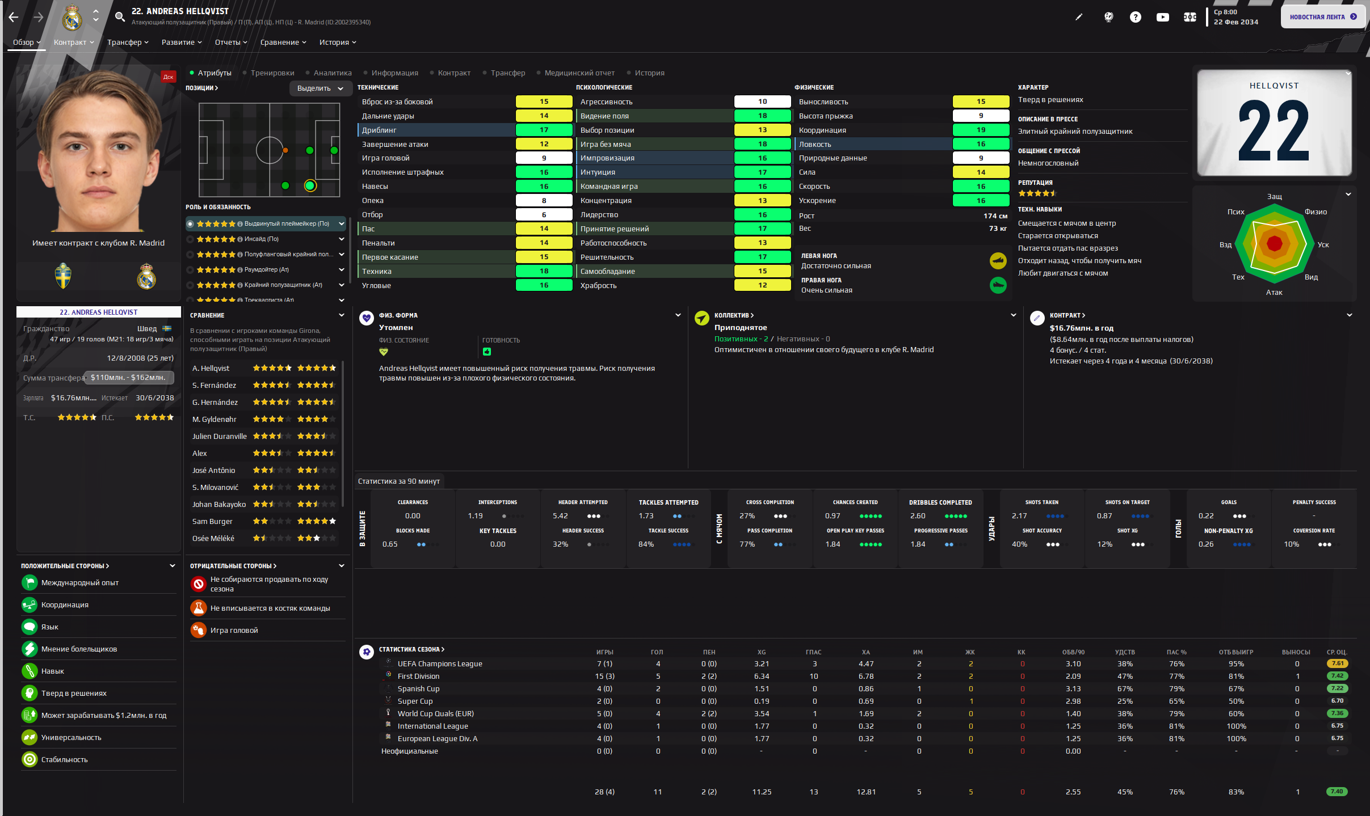Click the search magnifier icon
The width and height of the screenshot is (1370, 816).
[120, 17]
